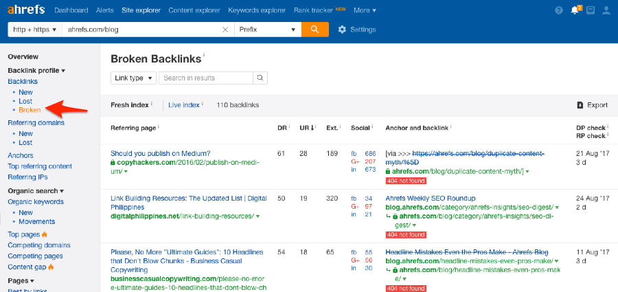Open the user account profile icon

(605, 10)
